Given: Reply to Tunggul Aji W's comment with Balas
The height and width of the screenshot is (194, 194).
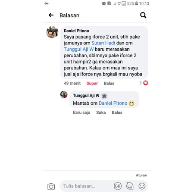Looking at the screenshot, I should coord(117,113).
